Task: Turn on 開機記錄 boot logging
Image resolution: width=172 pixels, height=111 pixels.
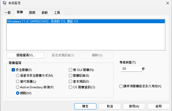Action: [70, 76]
